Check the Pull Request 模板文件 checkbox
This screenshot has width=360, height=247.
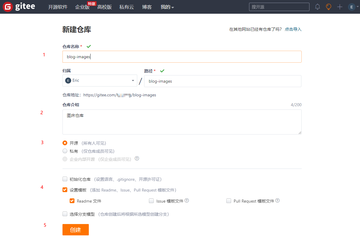click(229, 201)
